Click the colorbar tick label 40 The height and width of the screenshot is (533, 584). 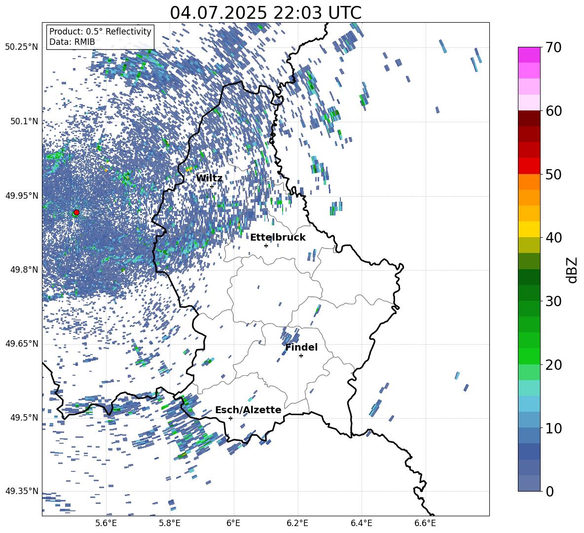[553, 238]
